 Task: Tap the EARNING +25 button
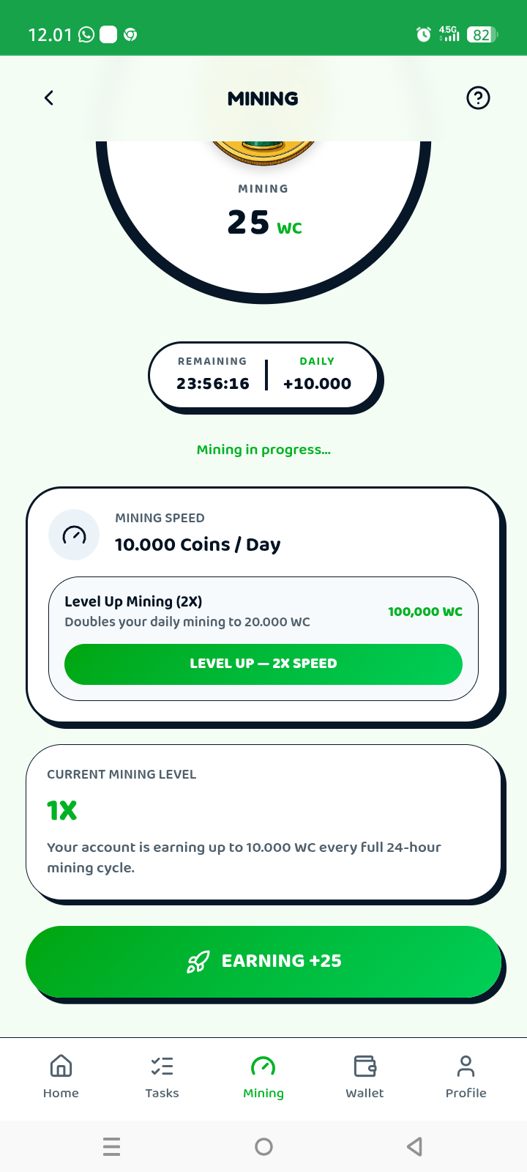[263, 961]
